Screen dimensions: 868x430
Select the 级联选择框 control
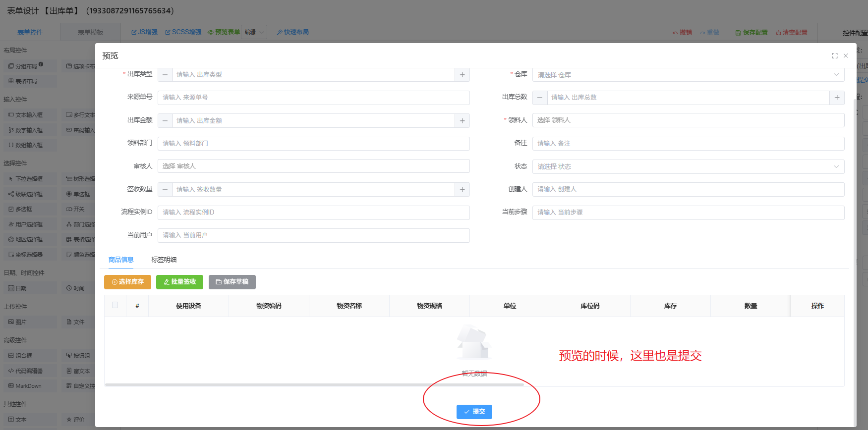pos(30,194)
